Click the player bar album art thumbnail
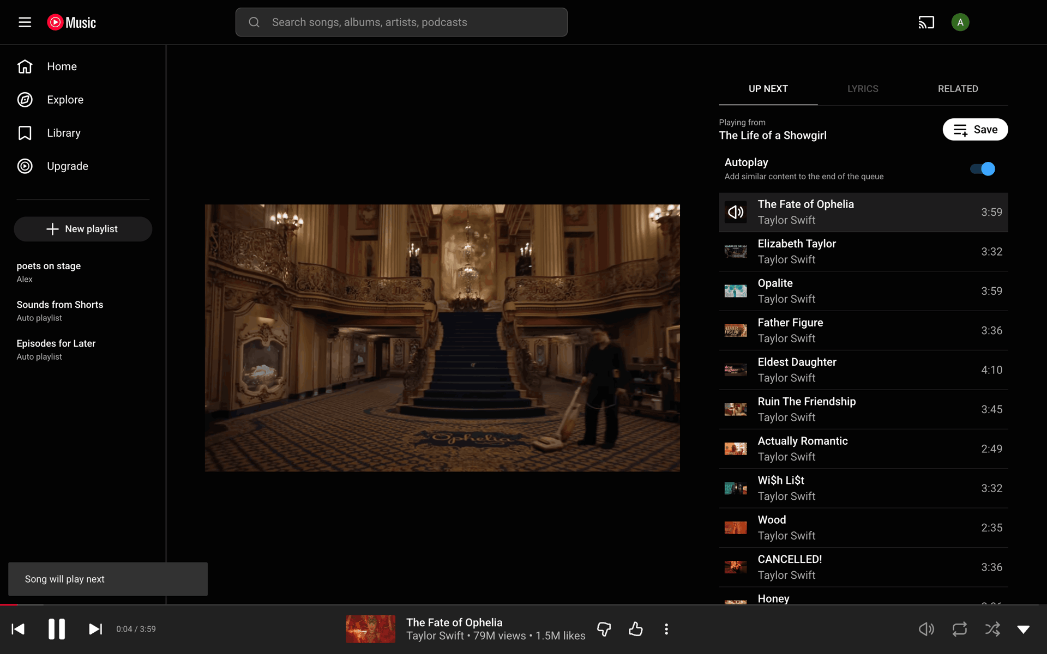This screenshot has width=1047, height=654. pyautogui.click(x=371, y=629)
